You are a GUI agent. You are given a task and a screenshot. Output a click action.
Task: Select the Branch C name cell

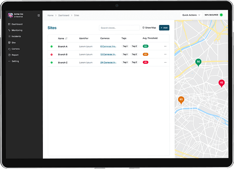pyautogui.click(x=63, y=63)
